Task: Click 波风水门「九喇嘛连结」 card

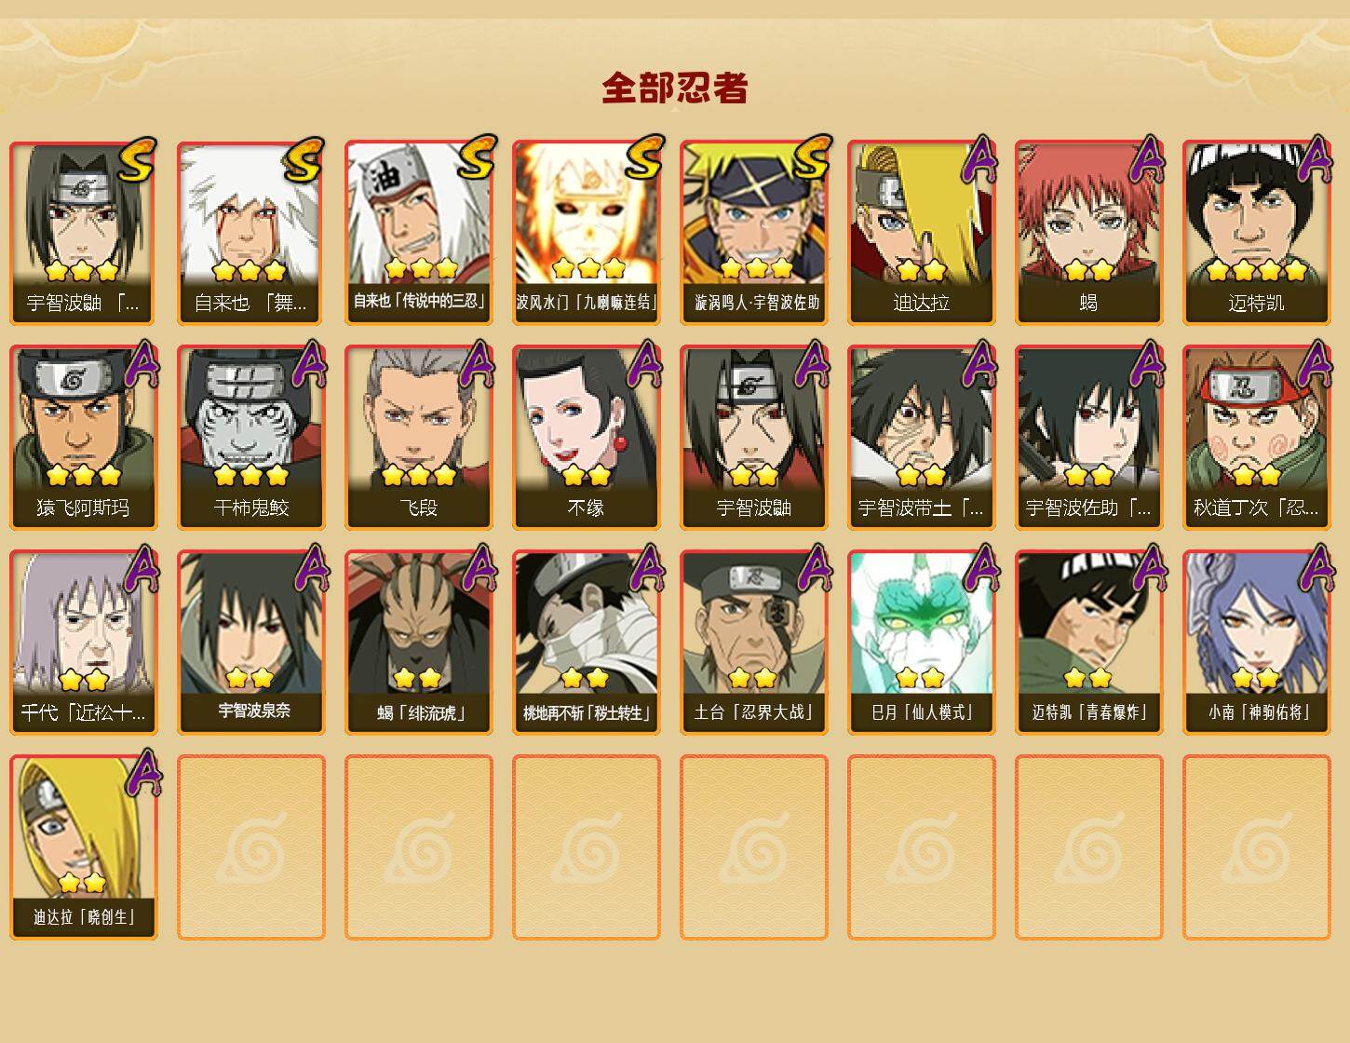Action: tap(587, 233)
